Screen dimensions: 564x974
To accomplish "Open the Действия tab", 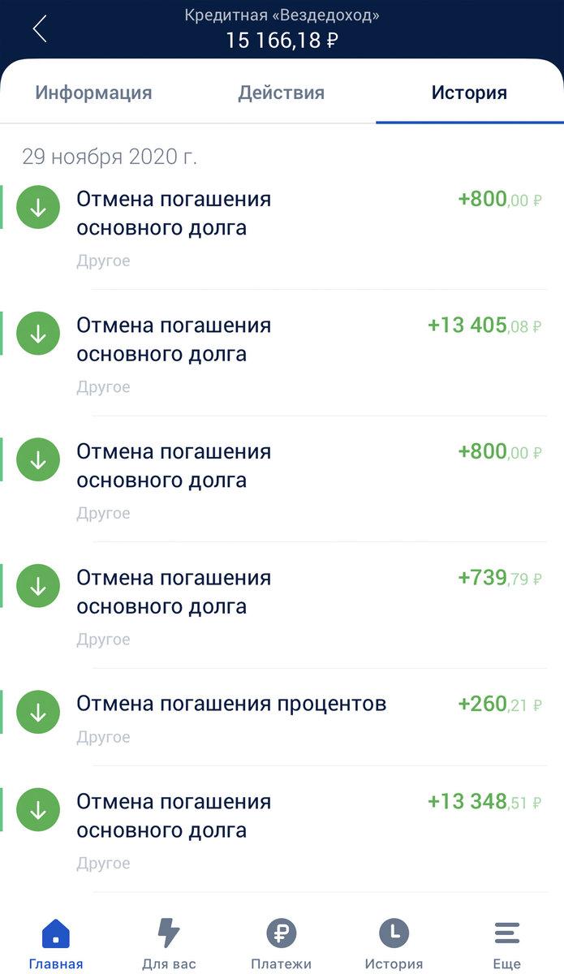I will [x=281, y=93].
